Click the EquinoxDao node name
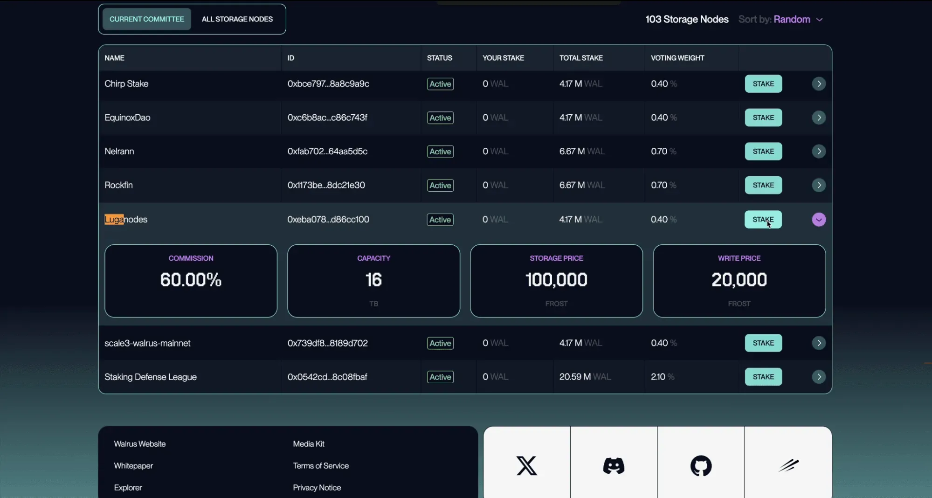 coord(127,118)
